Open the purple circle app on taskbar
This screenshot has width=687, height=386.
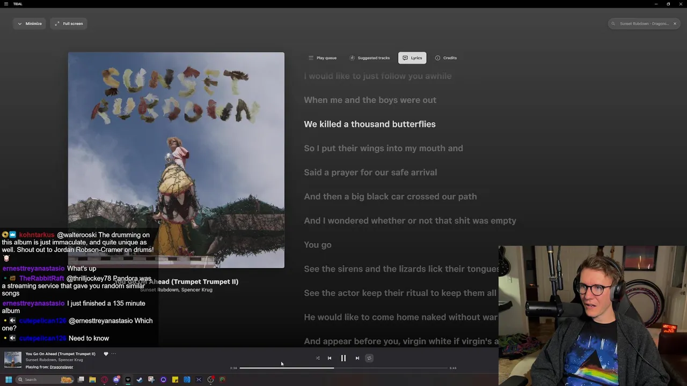click(x=163, y=380)
